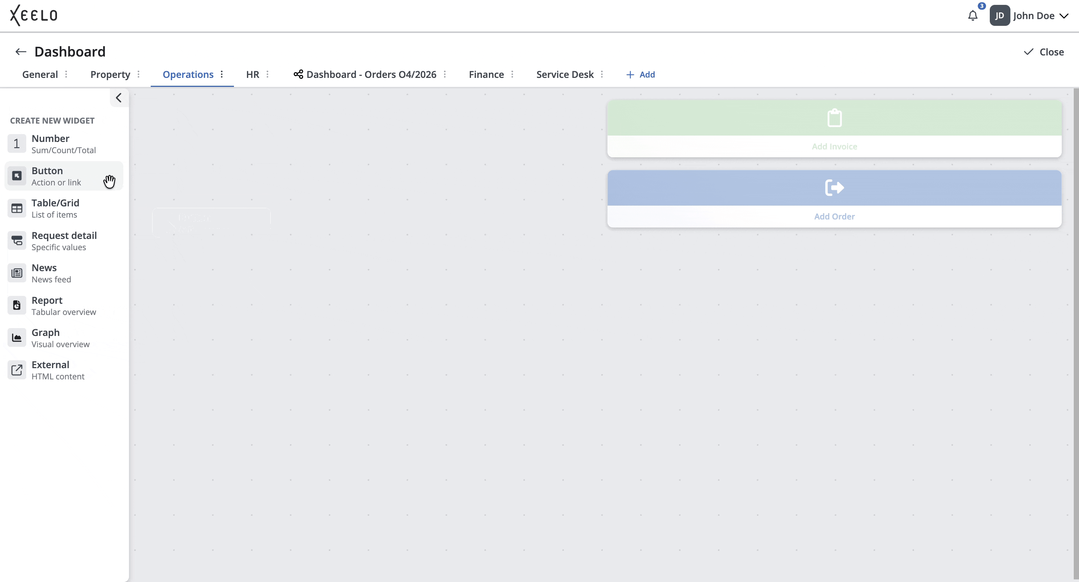The height and width of the screenshot is (582, 1079).
Task: Click the Close button
Action: coord(1044,52)
